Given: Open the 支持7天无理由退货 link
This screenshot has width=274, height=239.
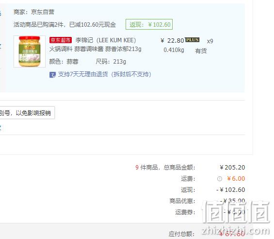Looking at the screenshot, I should pyautogui.click(x=104, y=74).
